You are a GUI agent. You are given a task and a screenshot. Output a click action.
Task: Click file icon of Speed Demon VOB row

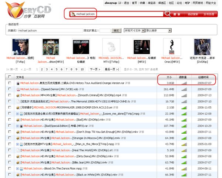click(x=18, y=89)
